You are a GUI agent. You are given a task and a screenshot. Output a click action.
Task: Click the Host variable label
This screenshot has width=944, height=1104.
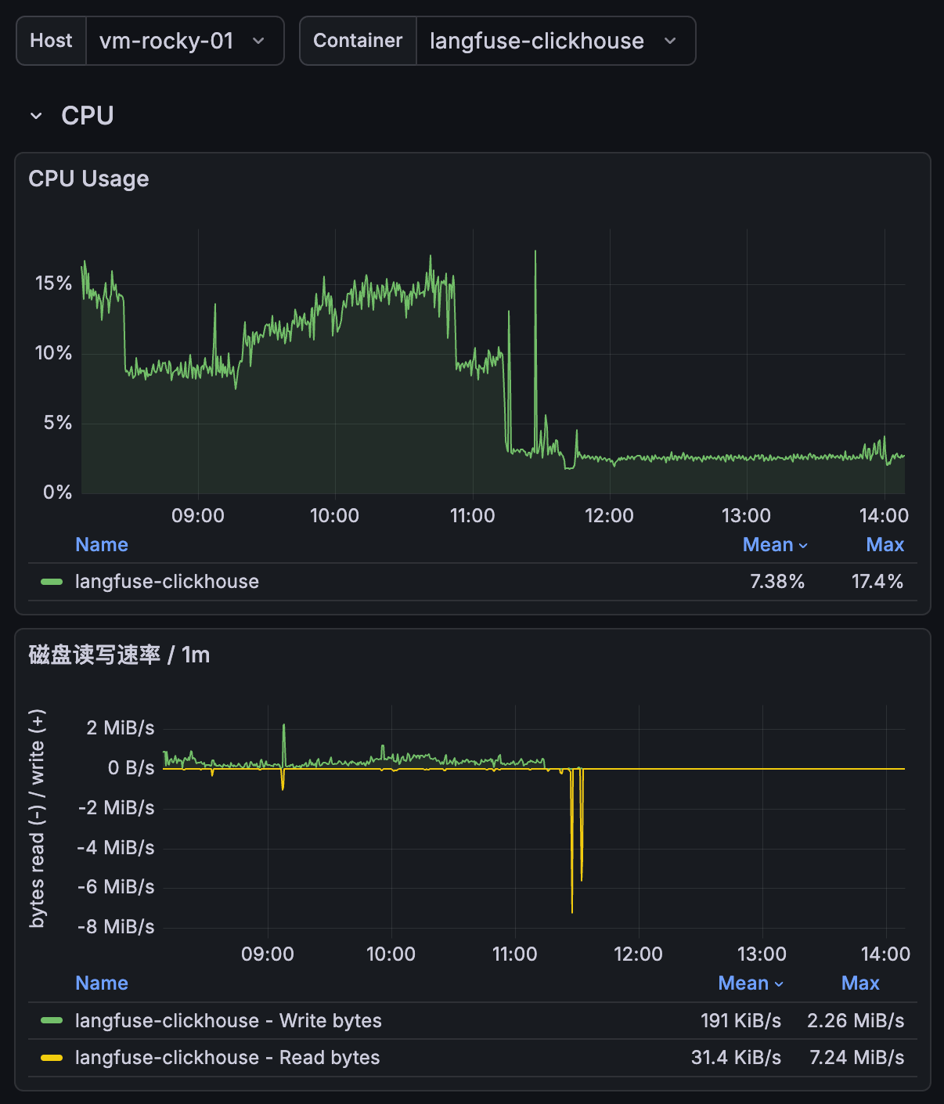pos(51,41)
